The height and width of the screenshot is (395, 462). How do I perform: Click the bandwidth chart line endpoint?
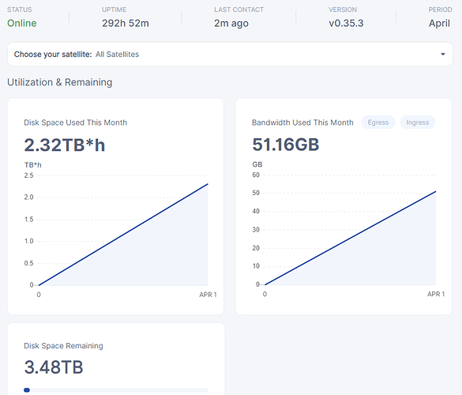tap(435, 192)
